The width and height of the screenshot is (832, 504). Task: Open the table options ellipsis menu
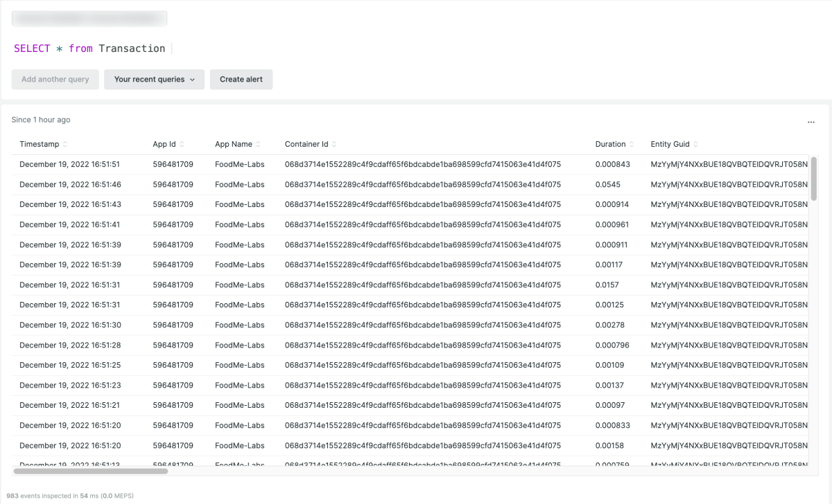[811, 120]
